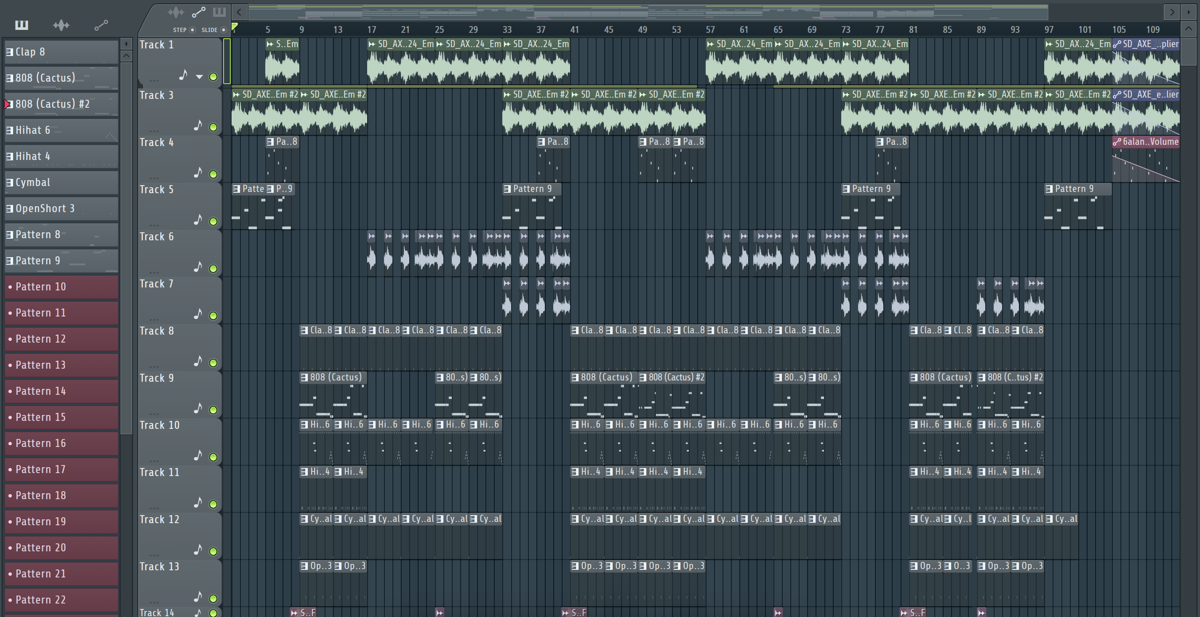The image size is (1200, 617).
Task: Select Pattern 9 in picker list
Action: click(61, 260)
